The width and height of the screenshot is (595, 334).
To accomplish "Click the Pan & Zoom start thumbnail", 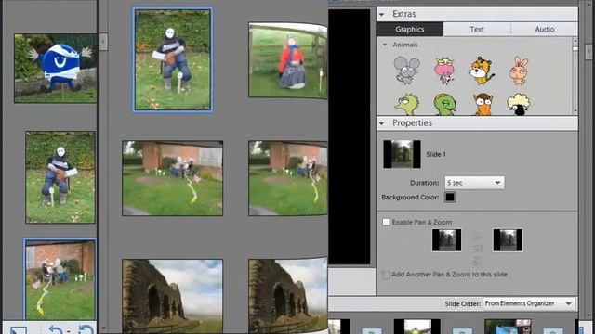I will tap(446, 240).
